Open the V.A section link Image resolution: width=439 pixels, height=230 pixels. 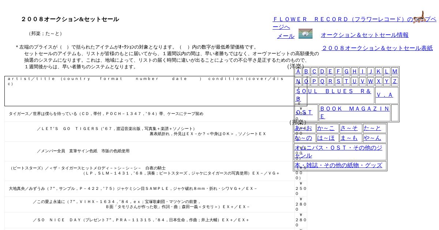pyautogui.click(x=385, y=95)
